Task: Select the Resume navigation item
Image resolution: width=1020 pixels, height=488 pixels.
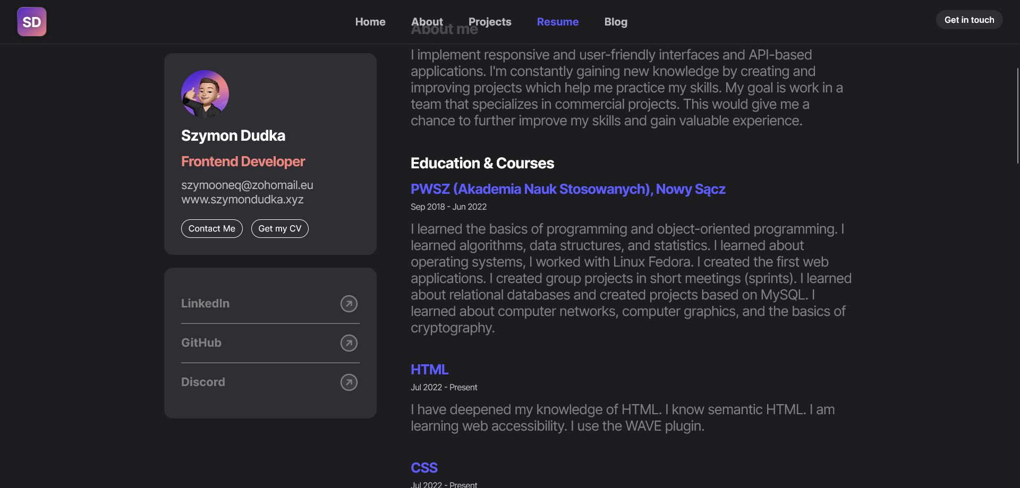Action: (558, 22)
